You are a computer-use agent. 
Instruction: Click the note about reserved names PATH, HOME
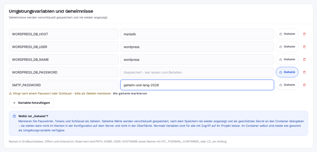pyautogui.click(x=118, y=141)
